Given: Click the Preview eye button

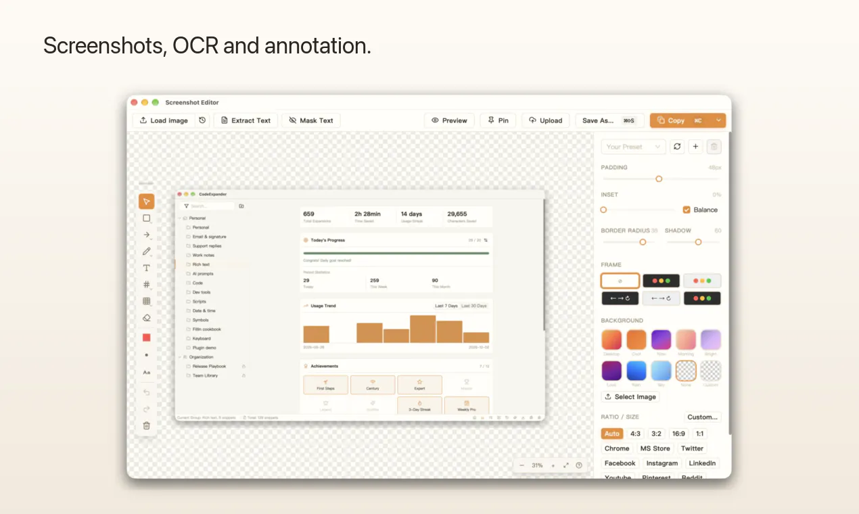Looking at the screenshot, I should click(x=449, y=120).
